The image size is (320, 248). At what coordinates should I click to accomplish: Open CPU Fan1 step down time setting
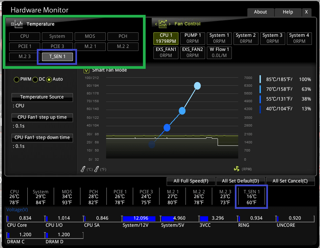(42, 138)
